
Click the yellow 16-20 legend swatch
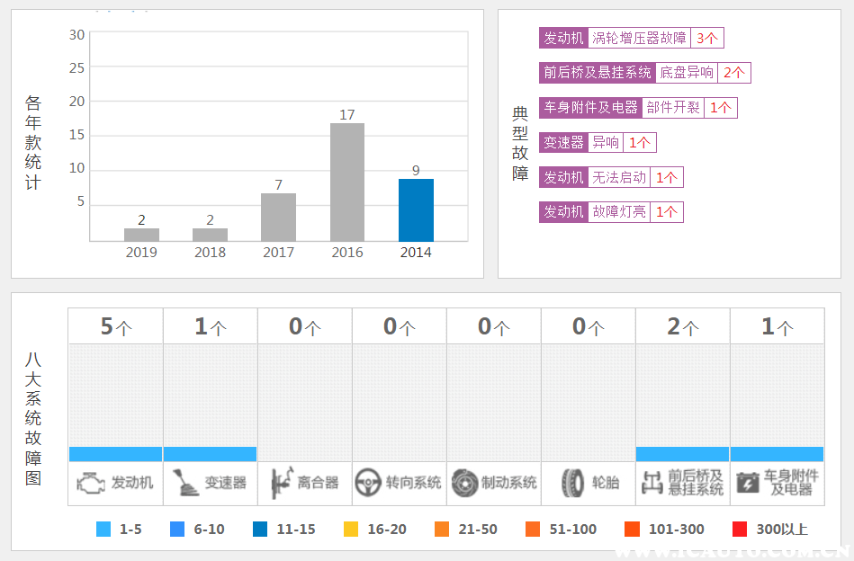[351, 530]
